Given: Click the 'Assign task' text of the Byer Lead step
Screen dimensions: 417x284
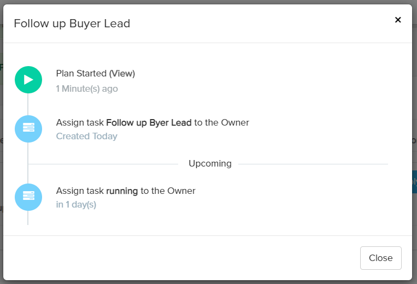Looking at the screenshot, I should pyautogui.click(x=80, y=122).
